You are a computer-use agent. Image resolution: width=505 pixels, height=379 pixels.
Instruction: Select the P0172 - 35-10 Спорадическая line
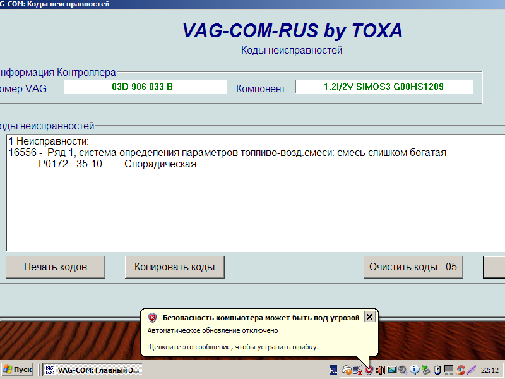pyautogui.click(x=117, y=164)
